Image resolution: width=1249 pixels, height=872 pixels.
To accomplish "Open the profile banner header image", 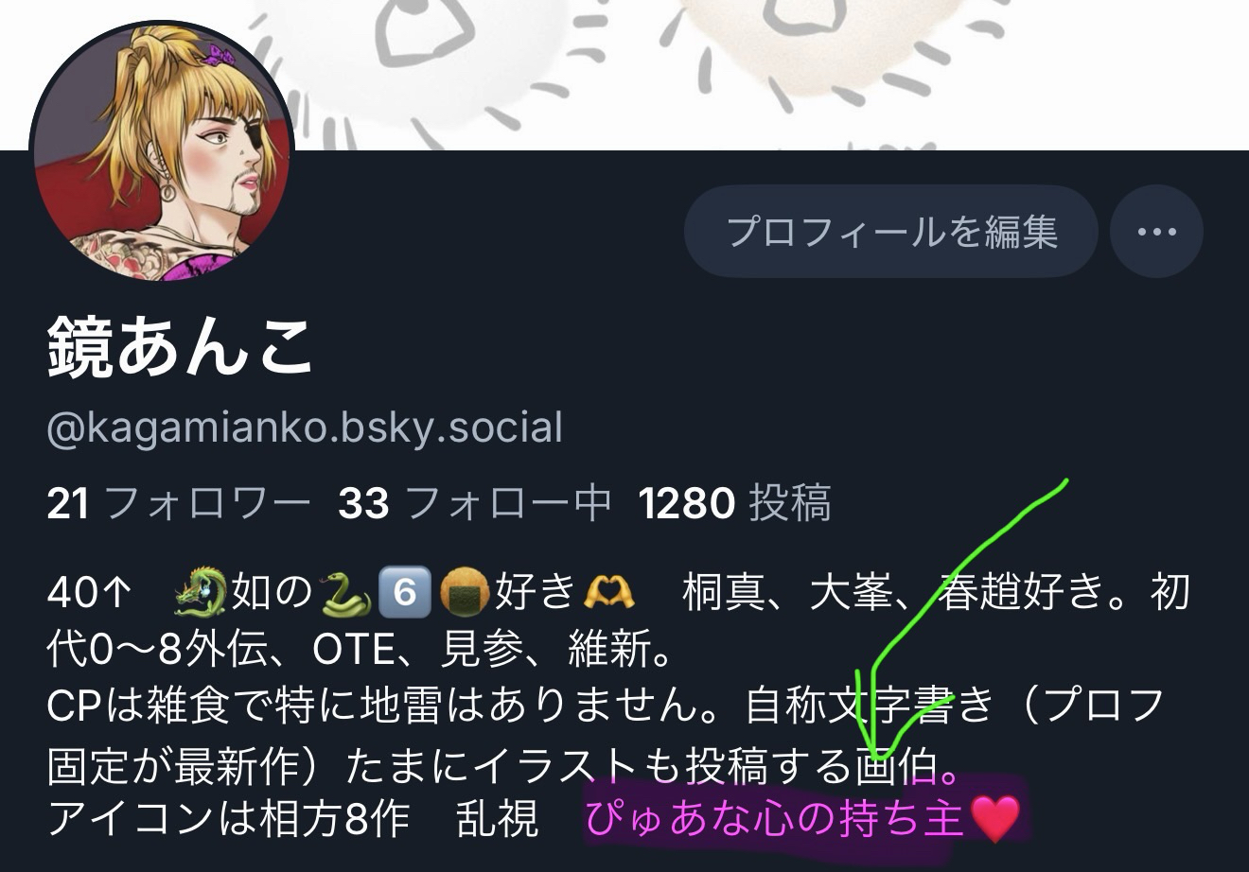I will [624, 74].
